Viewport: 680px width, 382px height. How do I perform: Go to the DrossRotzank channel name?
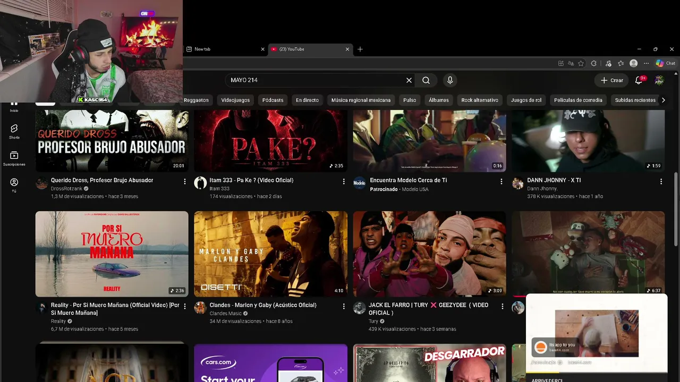coord(66,188)
